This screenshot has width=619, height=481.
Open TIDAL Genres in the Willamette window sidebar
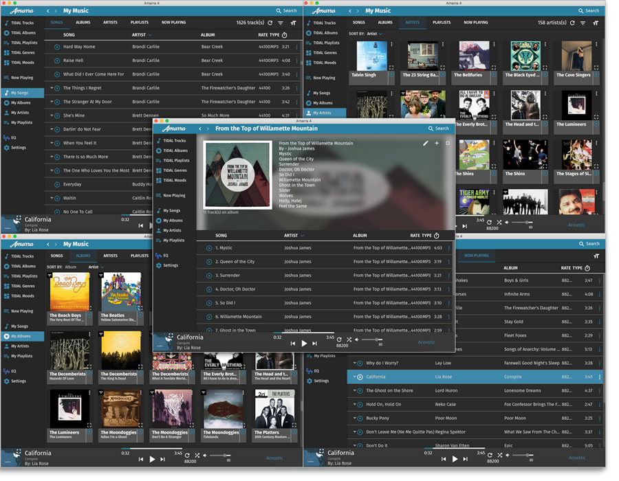172,170
